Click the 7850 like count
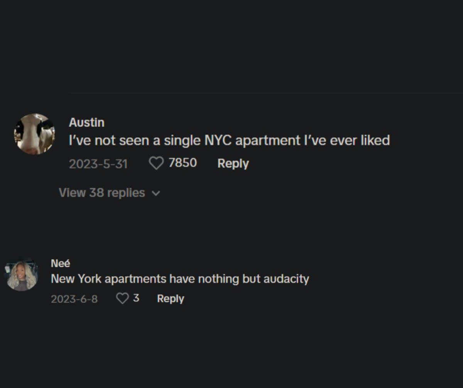The height and width of the screenshot is (388, 463). (182, 163)
